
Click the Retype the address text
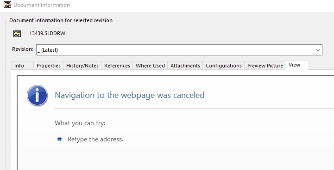tap(95, 139)
